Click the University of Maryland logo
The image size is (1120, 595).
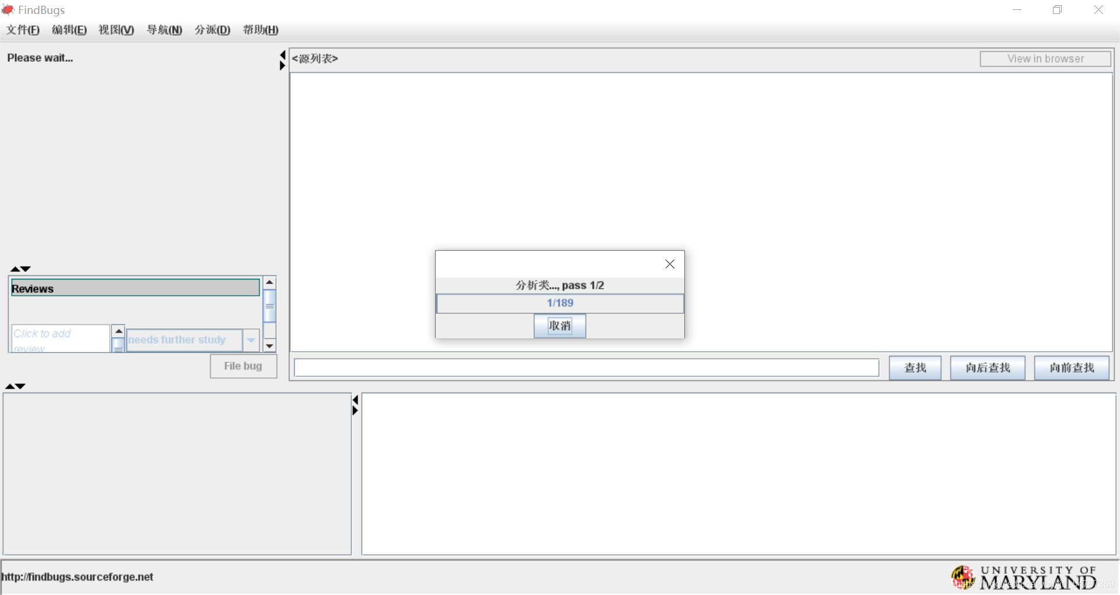(1024, 577)
